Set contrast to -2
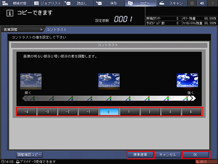This screenshot has width=218, height=164. [x=68, y=112]
